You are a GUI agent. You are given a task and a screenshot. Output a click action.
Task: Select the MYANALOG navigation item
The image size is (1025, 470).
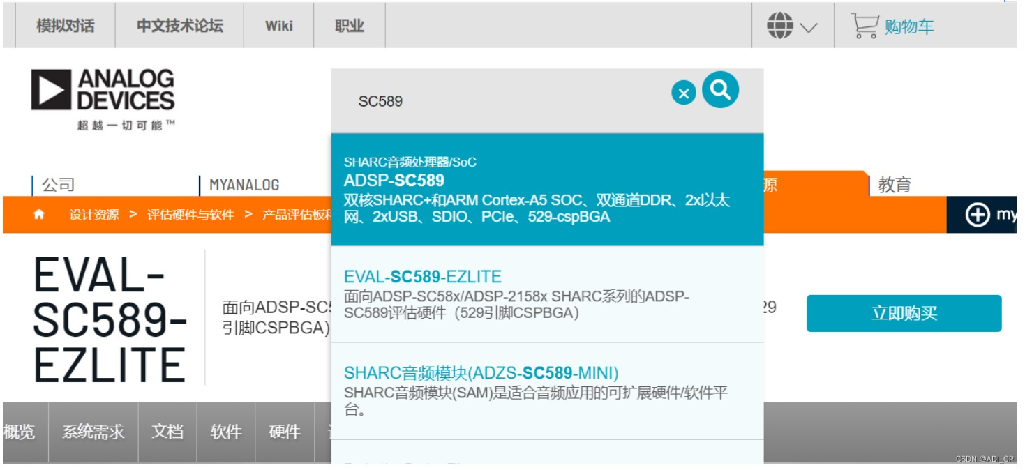coord(244,185)
